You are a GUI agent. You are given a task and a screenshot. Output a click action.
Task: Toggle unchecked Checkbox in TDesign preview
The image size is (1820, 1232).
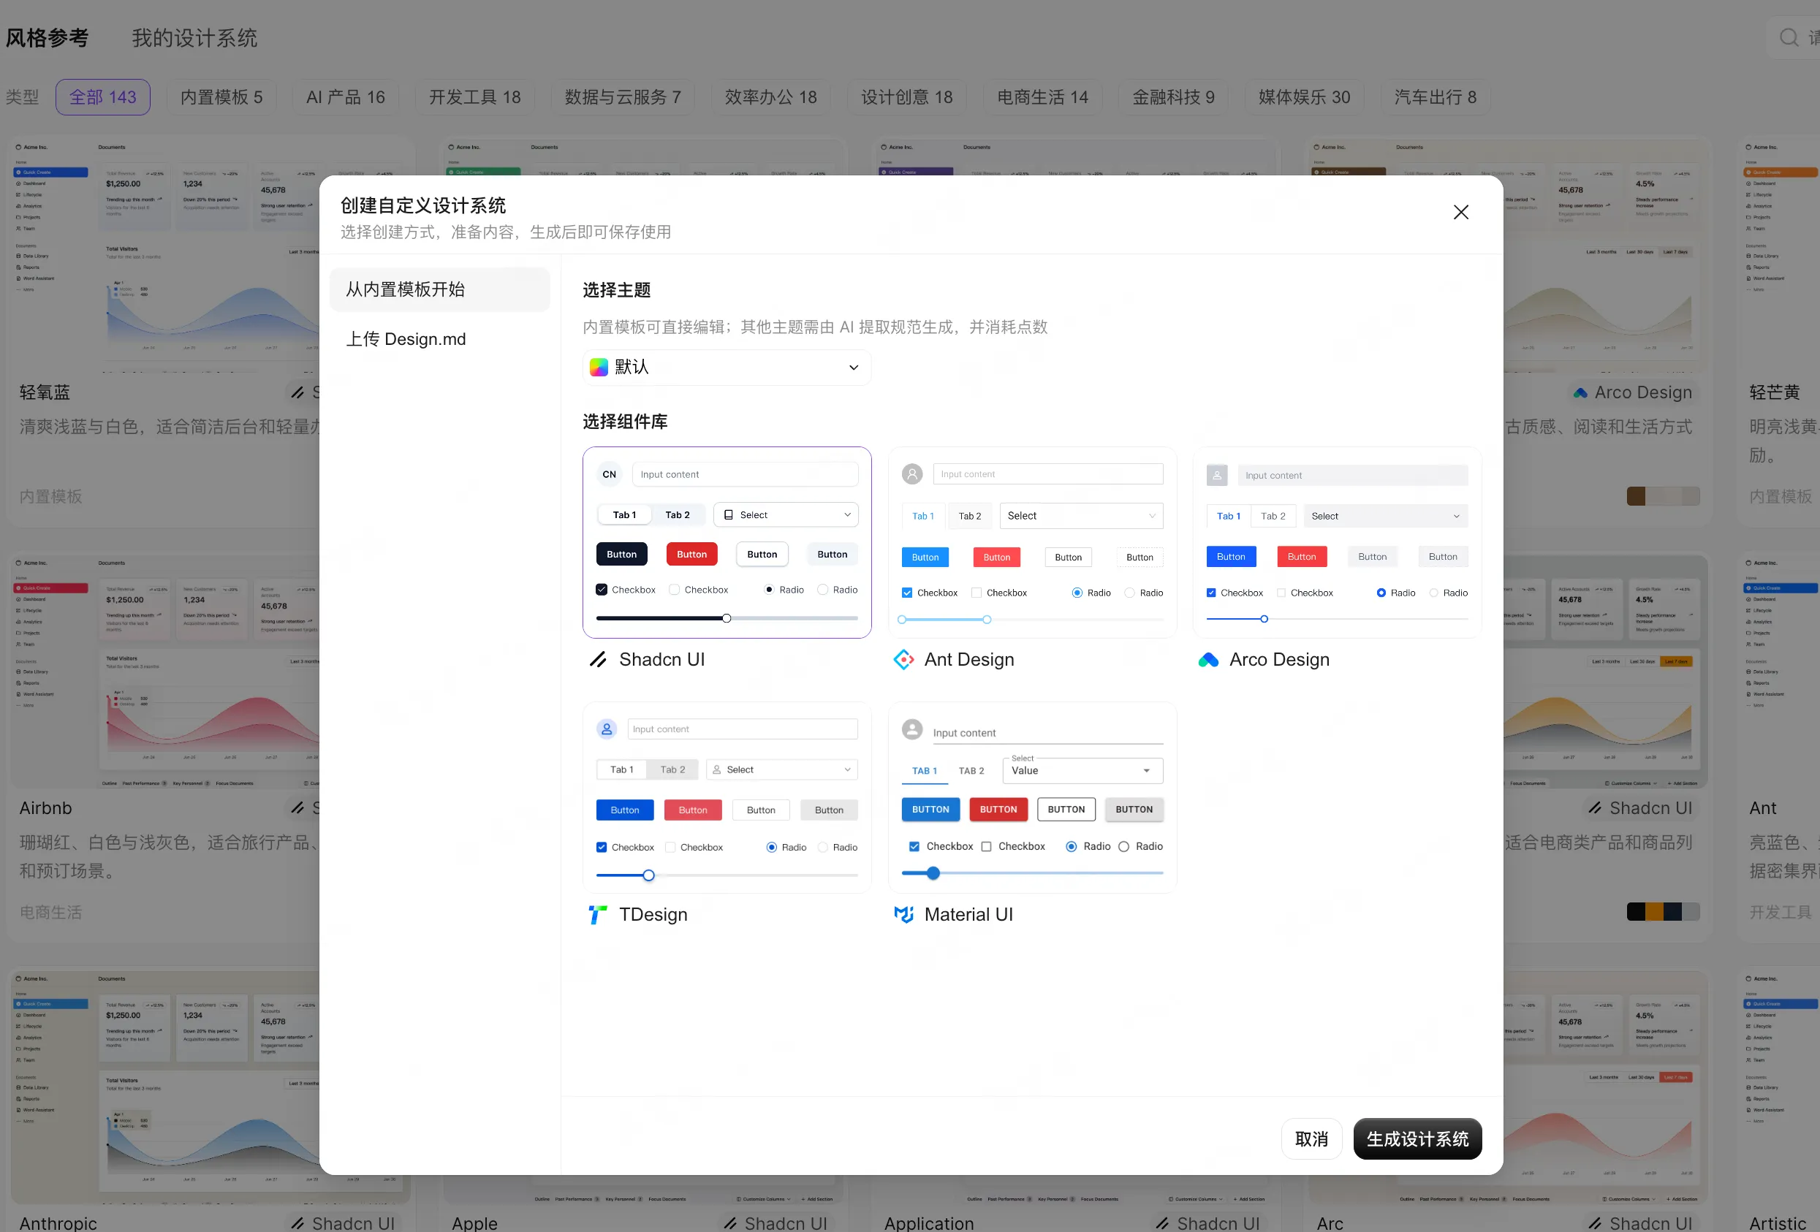(x=670, y=847)
